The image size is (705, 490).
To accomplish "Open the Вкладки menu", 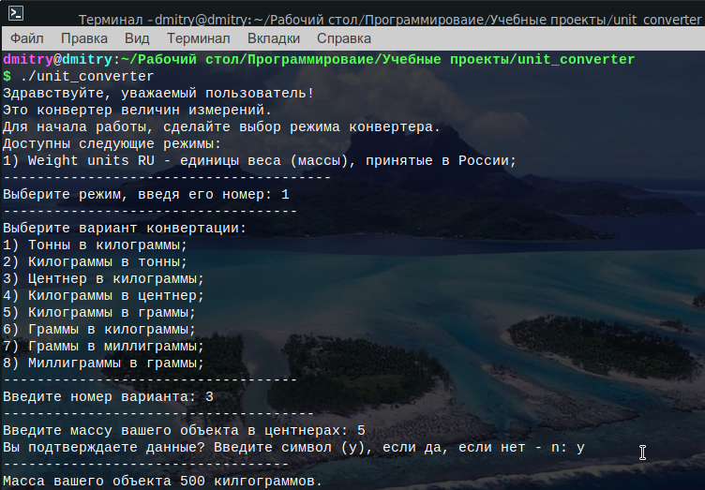I will pyautogui.click(x=274, y=38).
